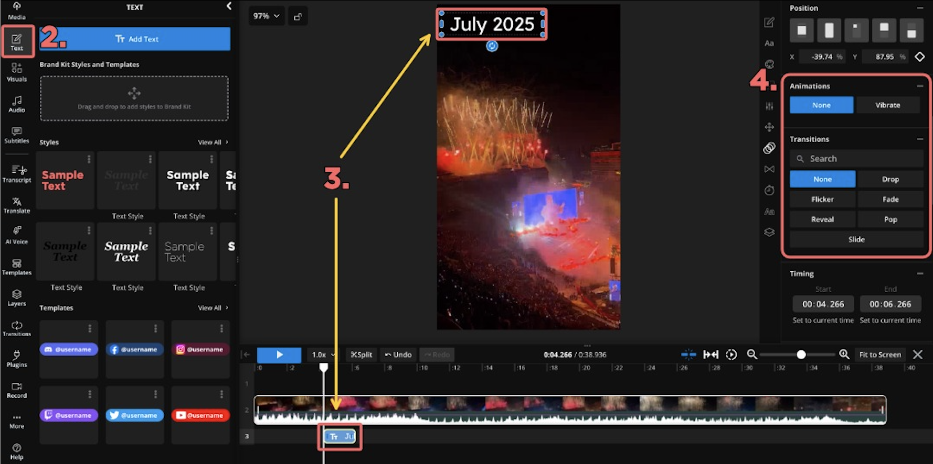Open the More sidebar menu

pos(17,421)
